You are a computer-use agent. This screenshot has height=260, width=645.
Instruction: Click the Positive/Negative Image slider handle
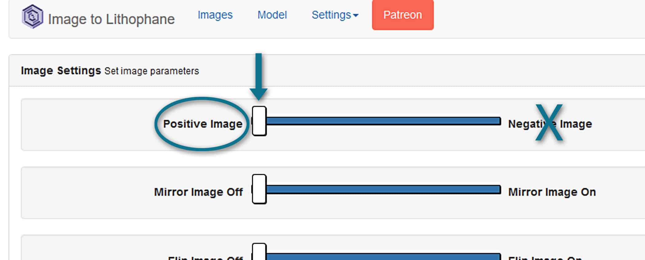pyautogui.click(x=259, y=121)
